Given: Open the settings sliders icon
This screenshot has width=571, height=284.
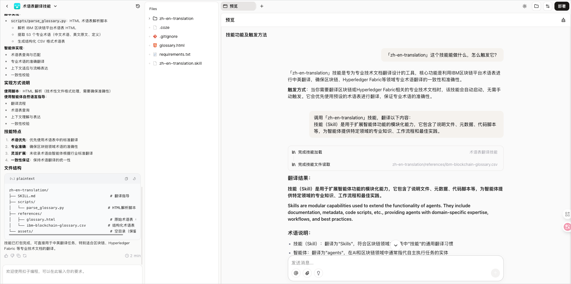Looking at the screenshot, I should pos(548,6).
